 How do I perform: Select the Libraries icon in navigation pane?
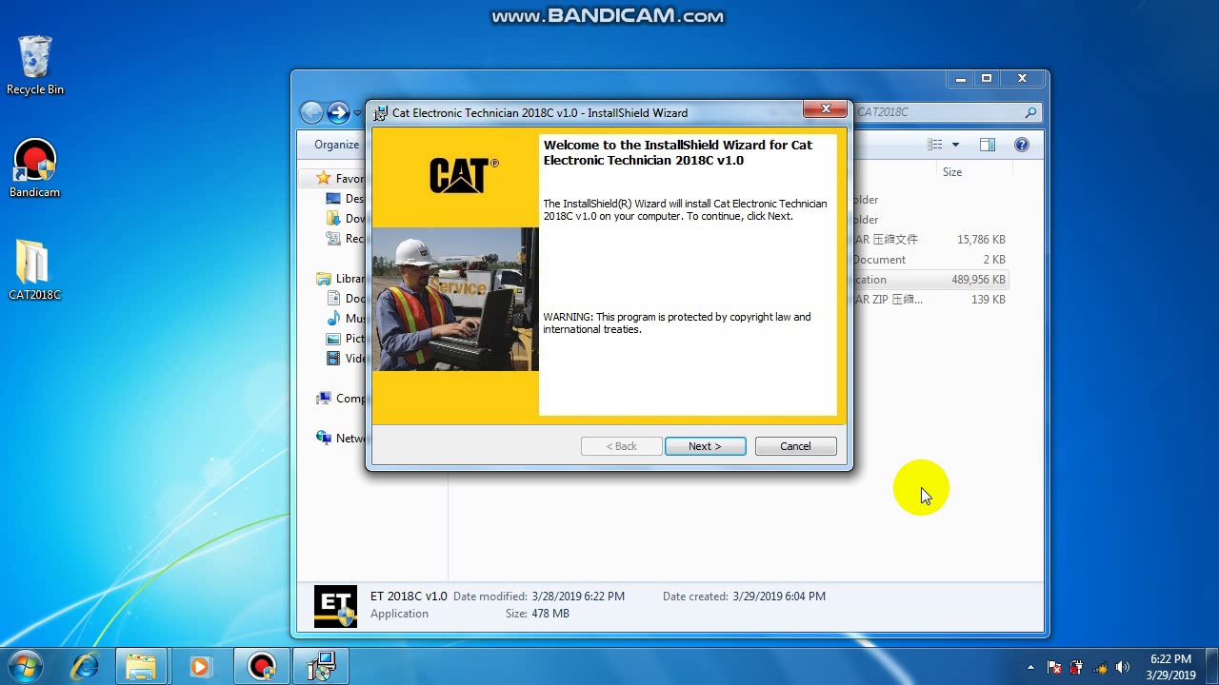[x=324, y=279]
